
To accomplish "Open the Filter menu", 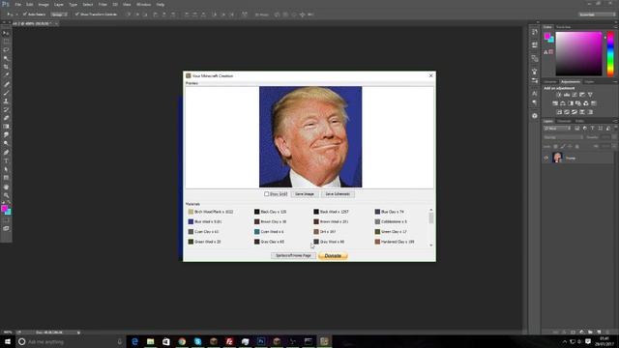I will click(x=103, y=4).
